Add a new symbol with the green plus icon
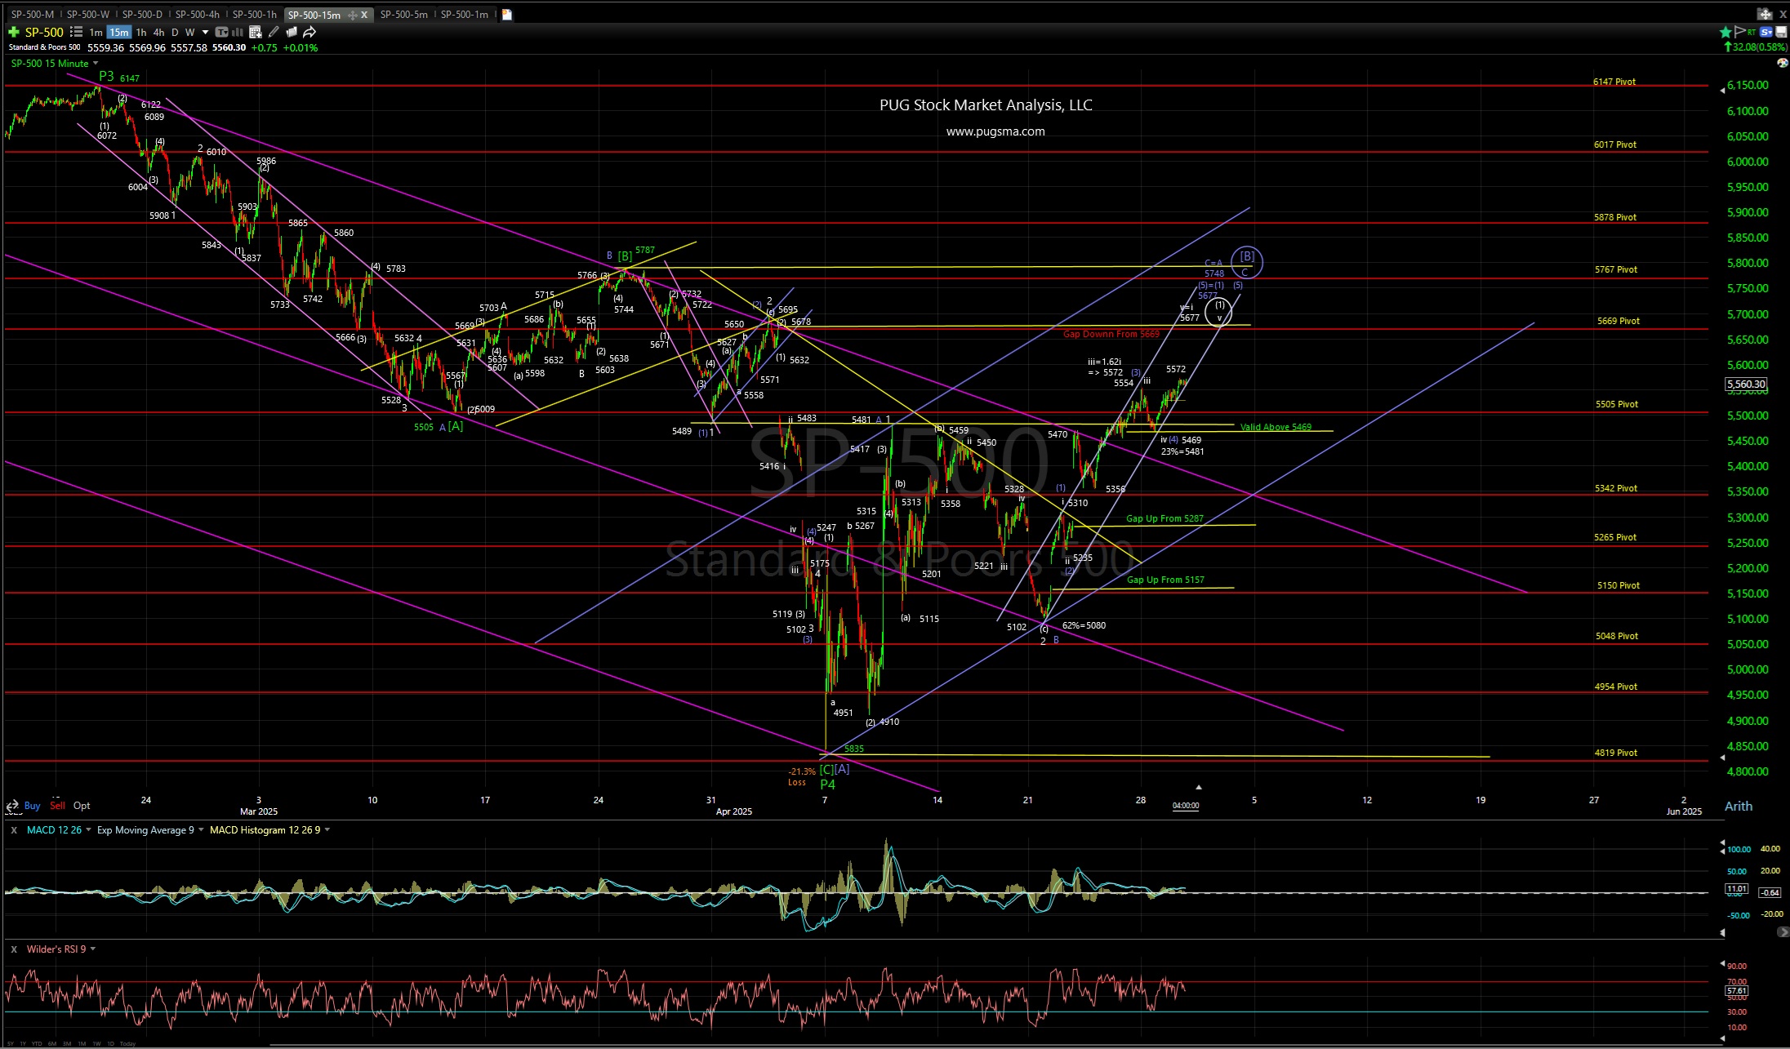 14,33
